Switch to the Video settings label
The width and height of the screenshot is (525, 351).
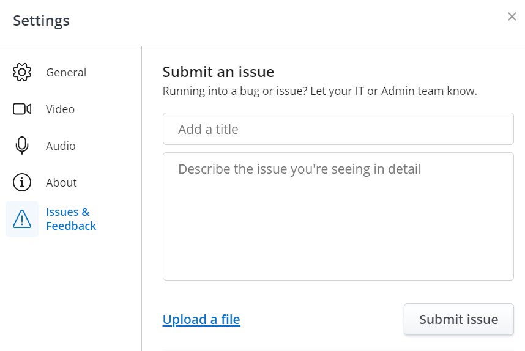[x=60, y=109]
